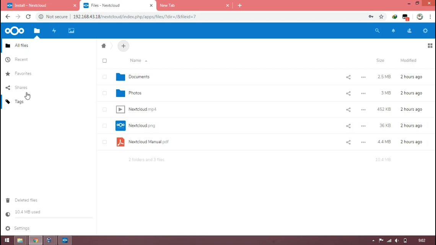This screenshot has height=245, width=436.
Task: Open the Activity app via lightning icon
Action: 54,31
